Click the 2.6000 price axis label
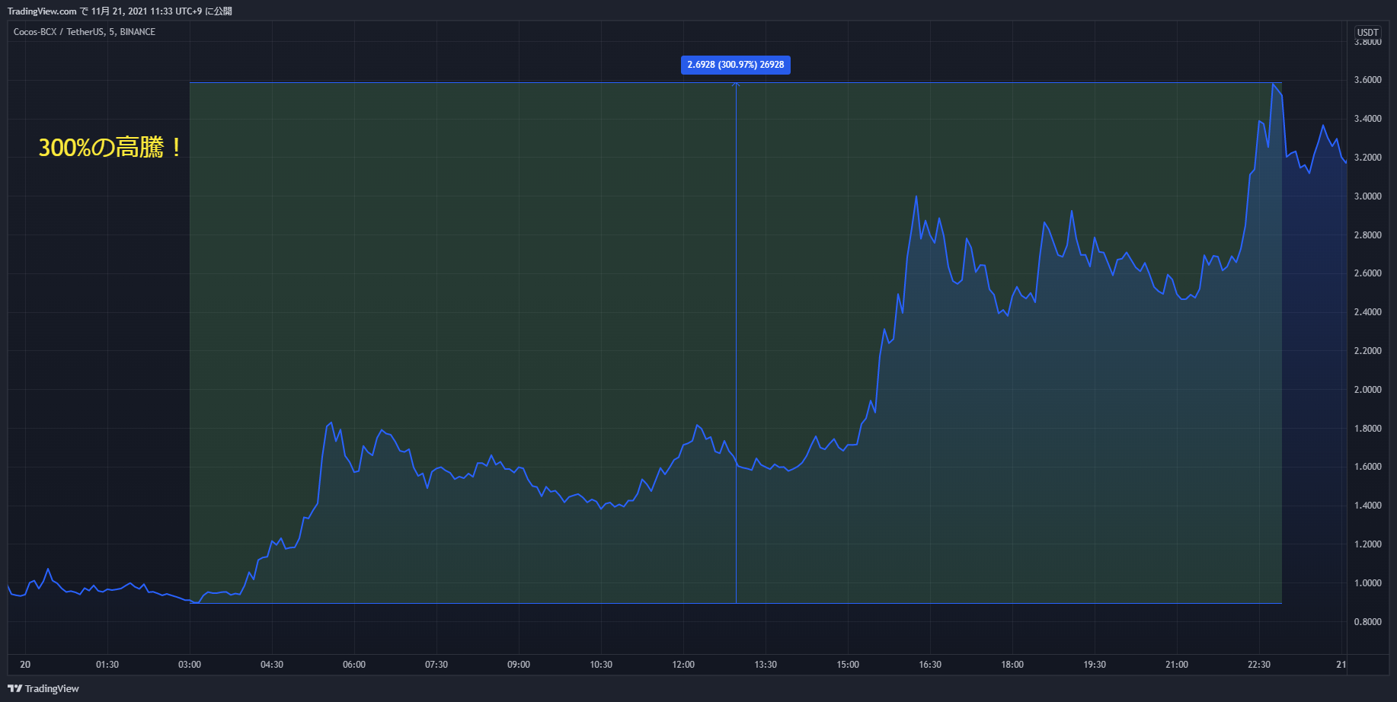Image resolution: width=1397 pixels, height=702 pixels. tap(1367, 273)
